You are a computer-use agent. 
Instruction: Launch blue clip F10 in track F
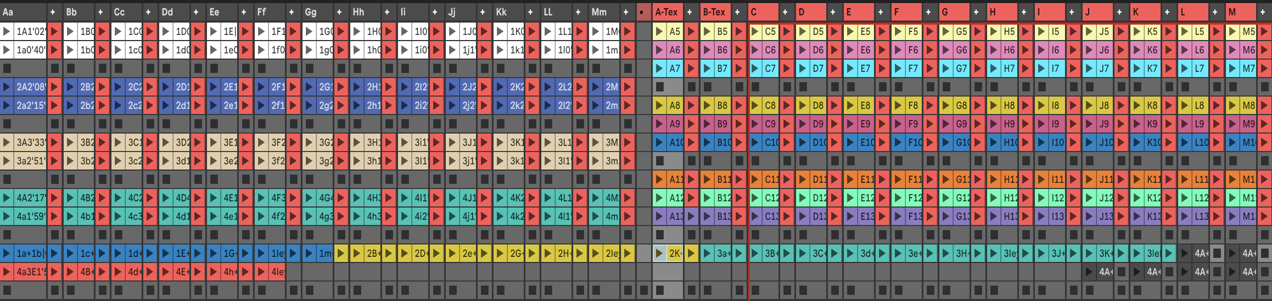898,143
